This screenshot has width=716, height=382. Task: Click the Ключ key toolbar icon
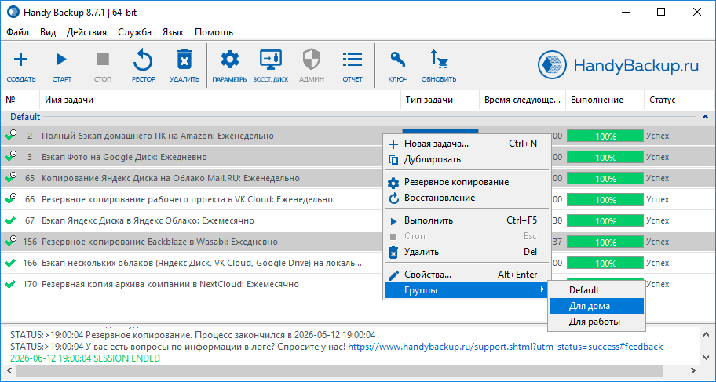(398, 60)
